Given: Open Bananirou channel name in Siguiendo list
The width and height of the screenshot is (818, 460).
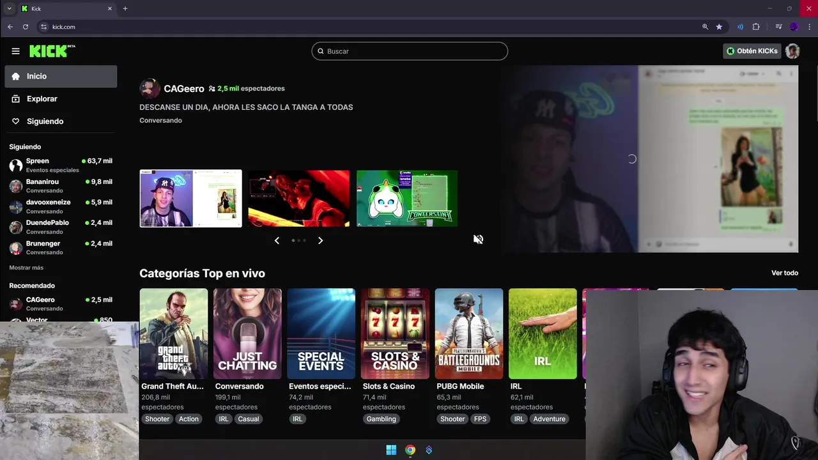Looking at the screenshot, I should click(x=42, y=181).
